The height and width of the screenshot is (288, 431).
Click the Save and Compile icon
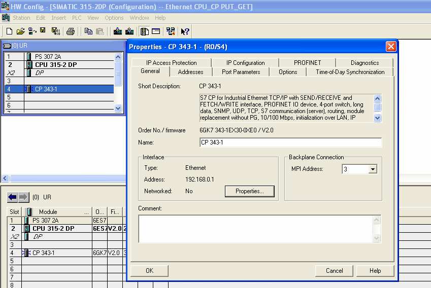(56, 31)
